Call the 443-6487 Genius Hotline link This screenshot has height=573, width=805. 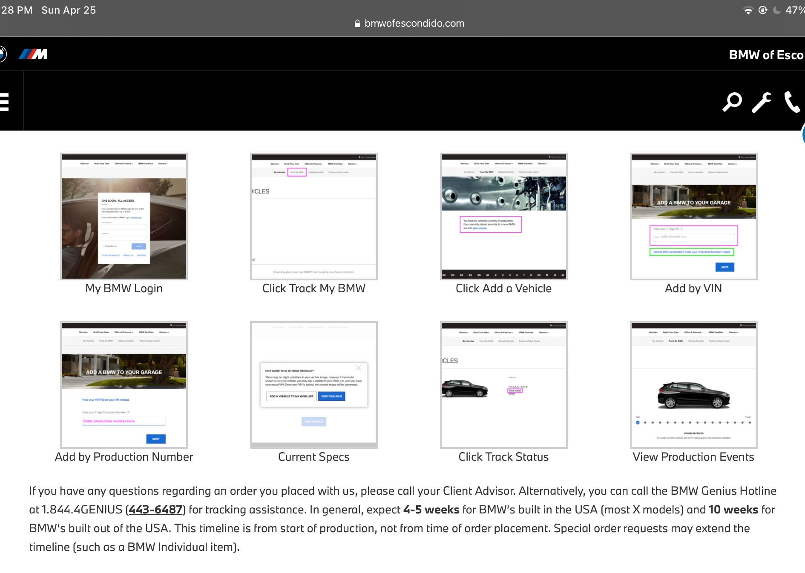(155, 510)
